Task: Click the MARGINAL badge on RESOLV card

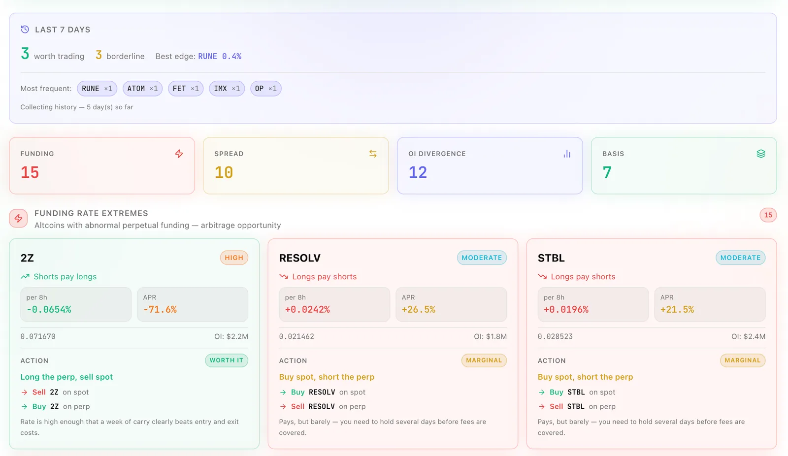Action: (484, 360)
